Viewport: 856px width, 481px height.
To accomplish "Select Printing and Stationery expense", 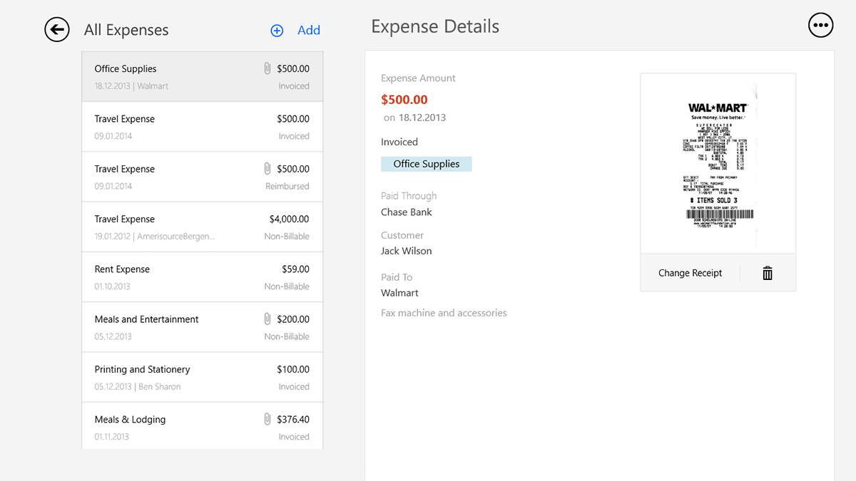I will point(202,378).
